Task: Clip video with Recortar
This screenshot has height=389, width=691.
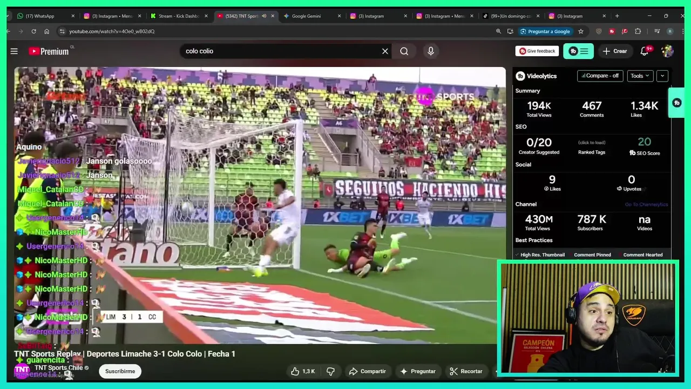Action: pyautogui.click(x=466, y=371)
